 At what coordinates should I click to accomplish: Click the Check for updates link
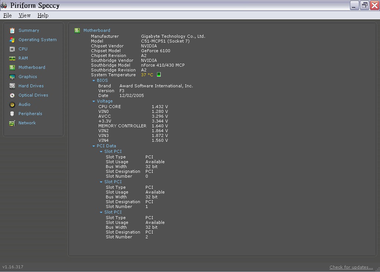click(x=351, y=267)
